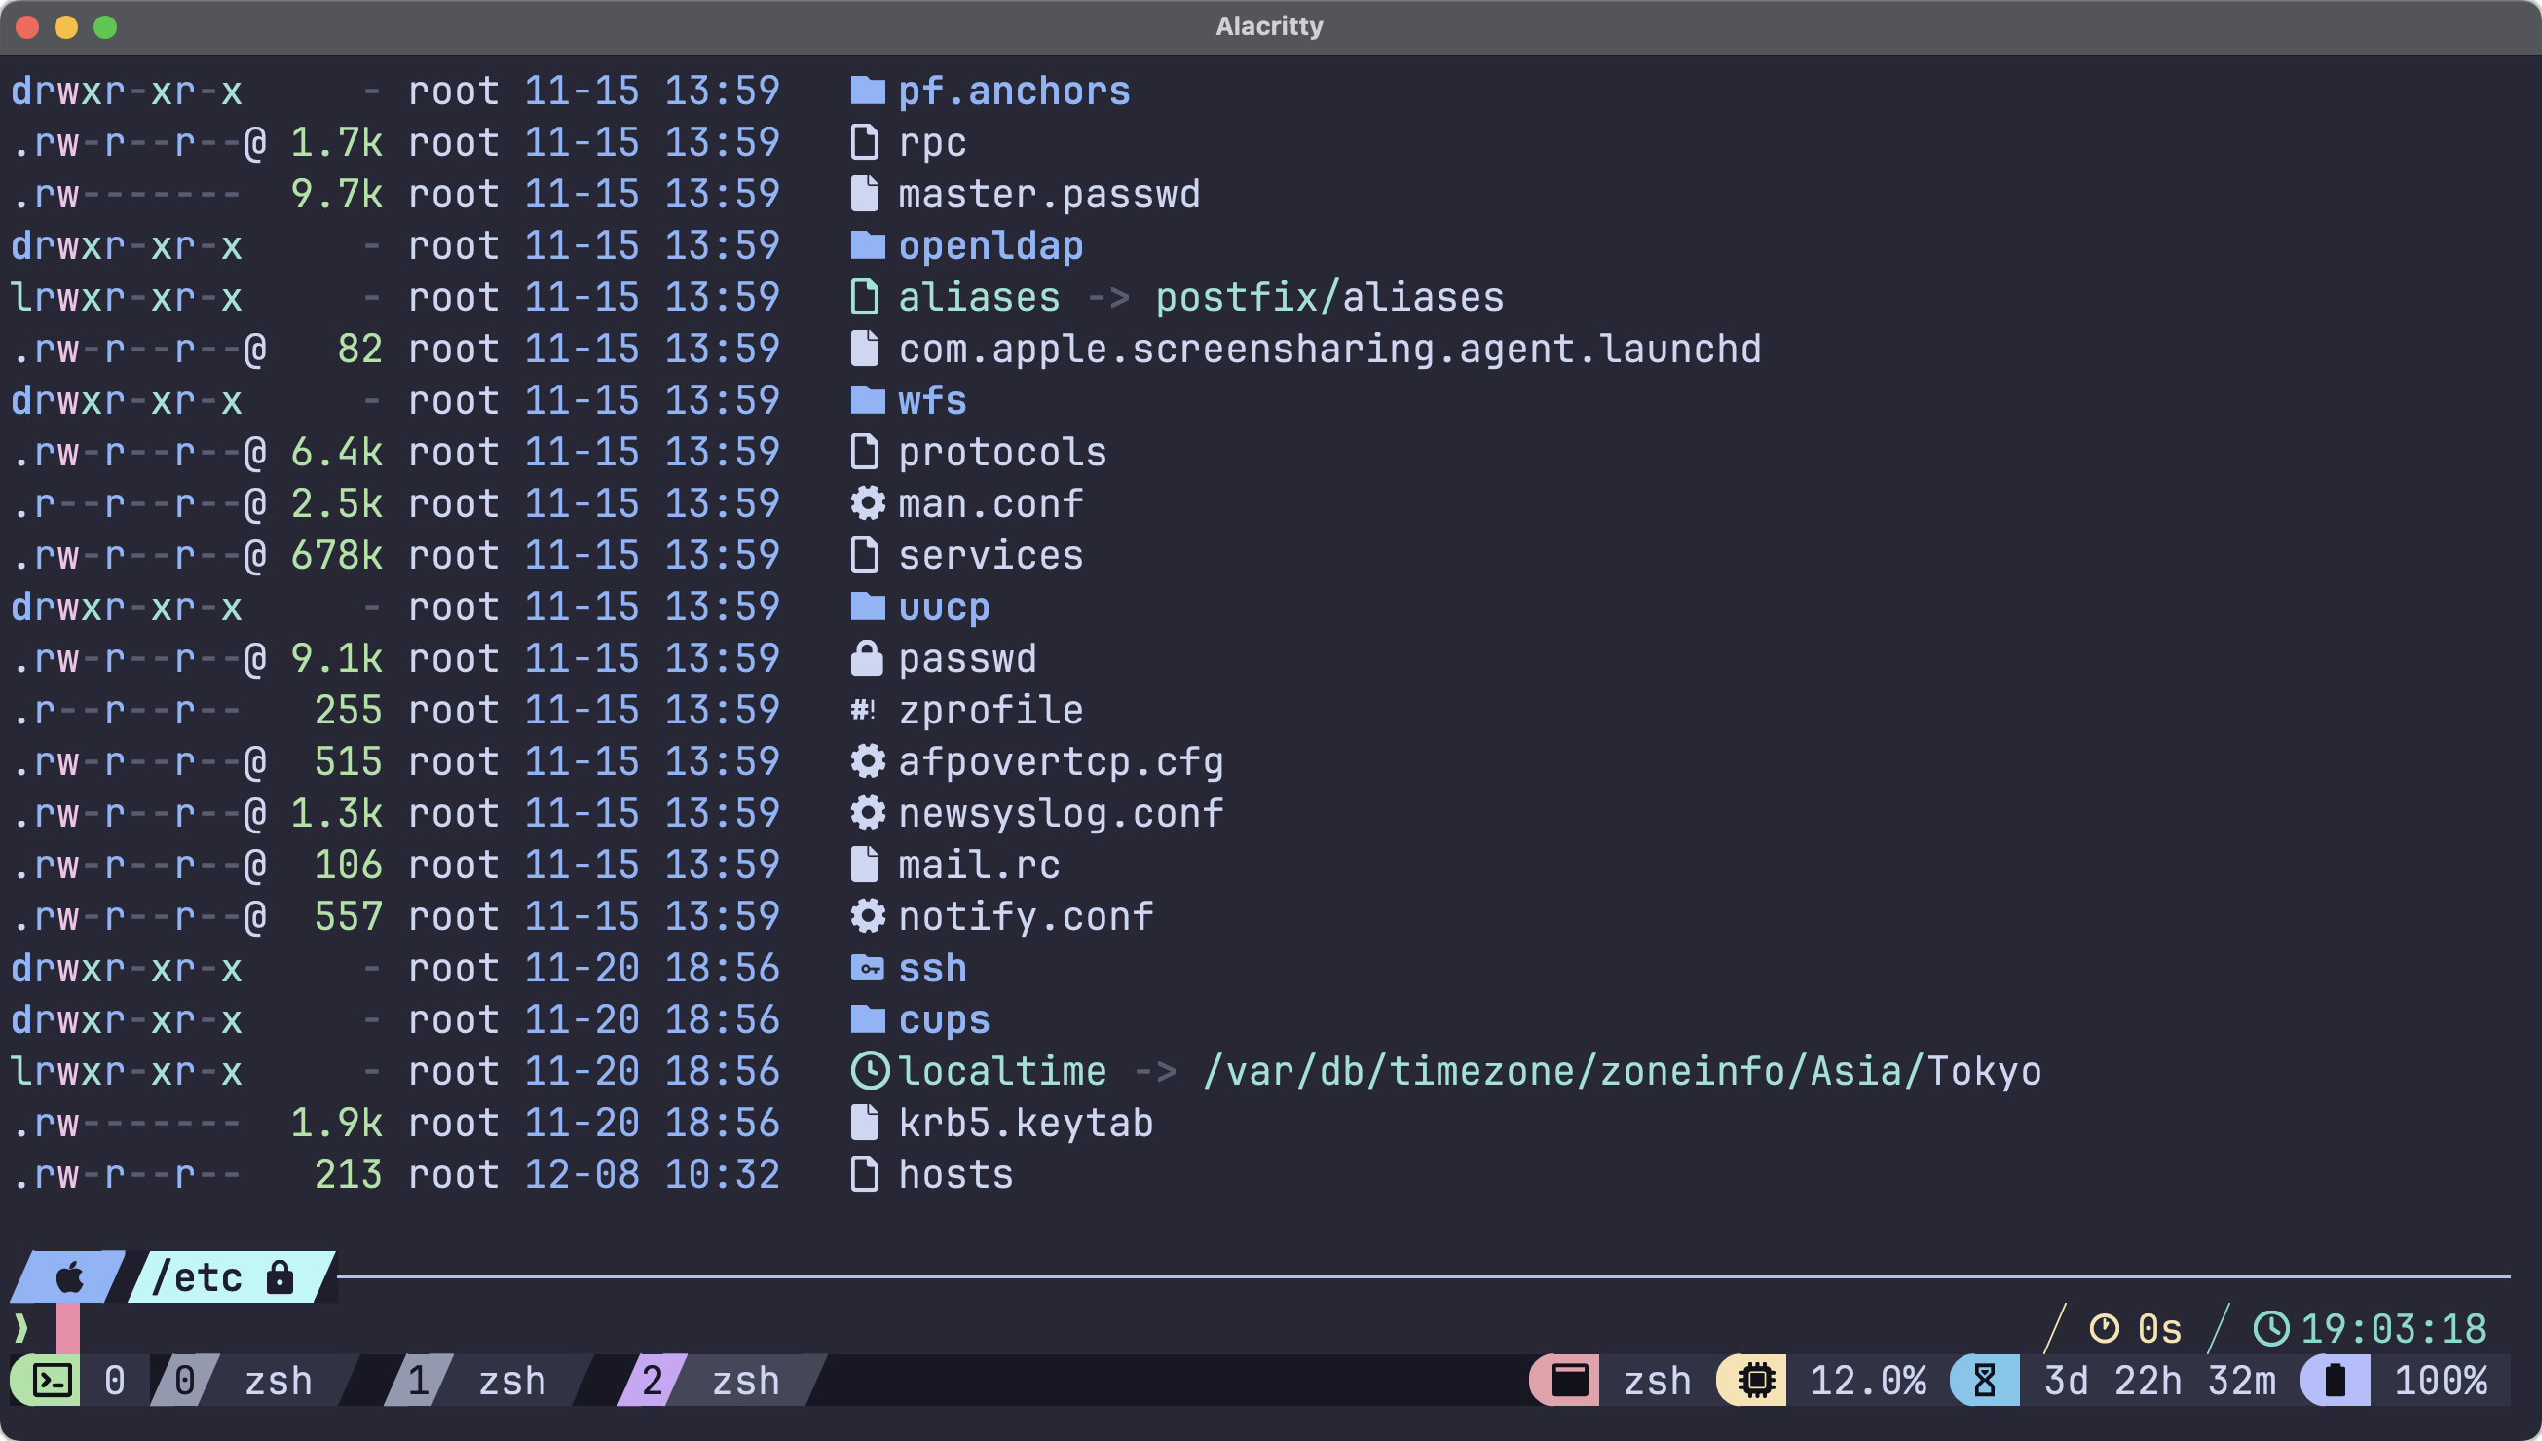Click the 3d 22h 32m uptime value

tap(2159, 1381)
